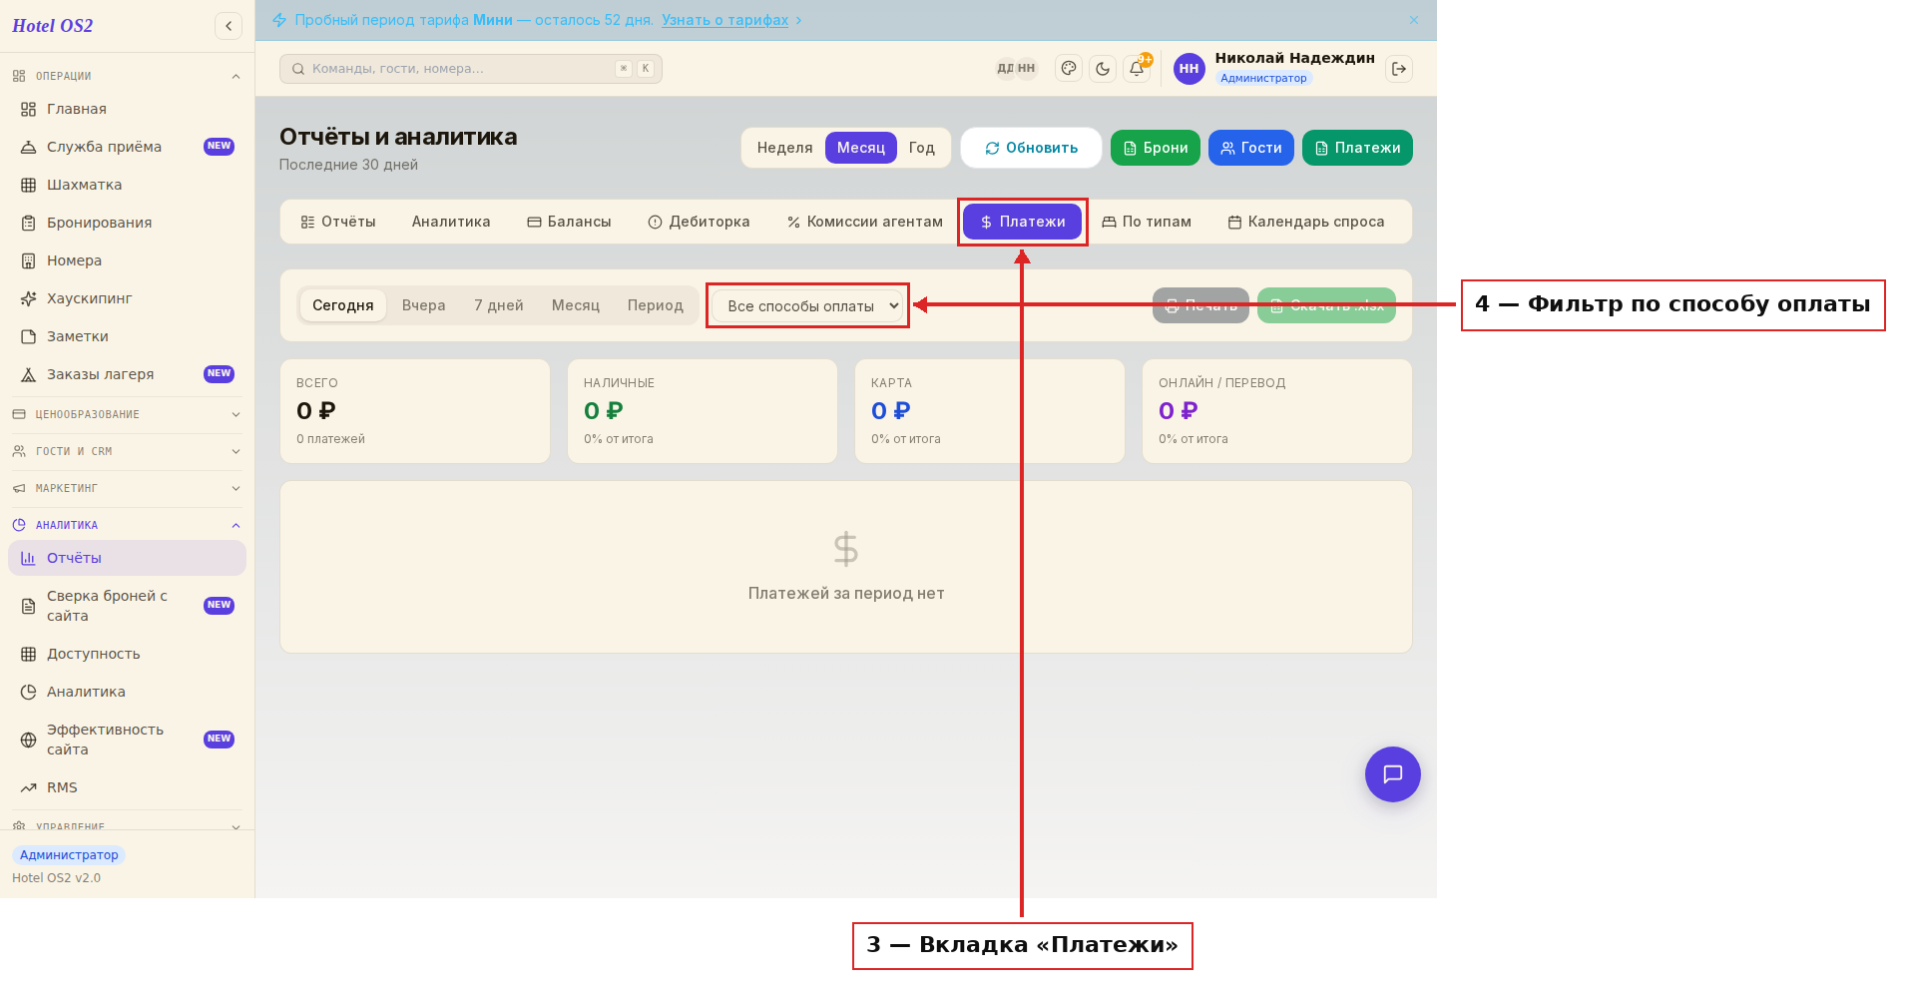This screenshot has width=1909, height=993.
Task: Open the Календарь спроса tab
Action: coord(1306,222)
